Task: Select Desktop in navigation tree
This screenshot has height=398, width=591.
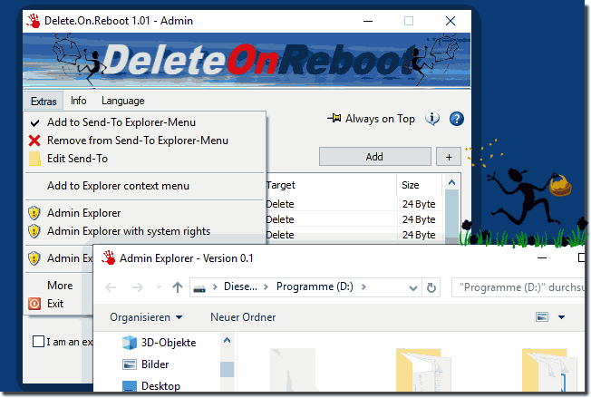Action: 151,386
